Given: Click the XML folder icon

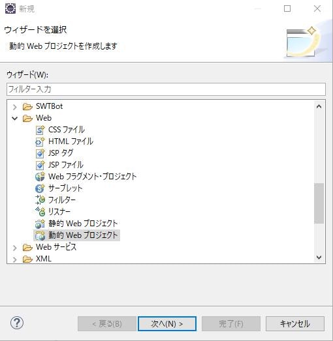Looking at the screenshot, I should 27,259.
